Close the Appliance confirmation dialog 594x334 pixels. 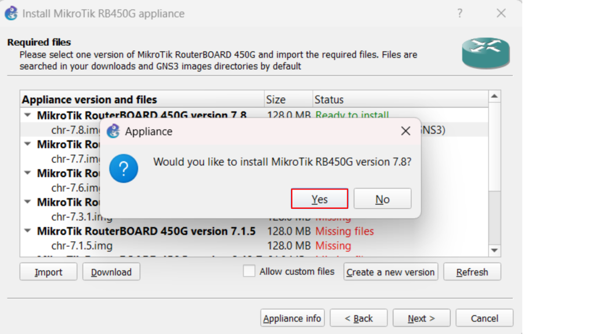(x=405, y=131)
